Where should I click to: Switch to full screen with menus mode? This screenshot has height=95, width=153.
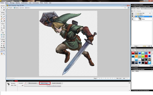coord(3,52)
